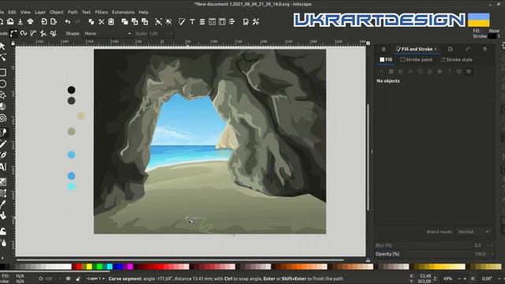The height and width of the screenshot is (284, 505).
Task: Open the Help menu
Action: pyautogui.click(x=144, y=12)
